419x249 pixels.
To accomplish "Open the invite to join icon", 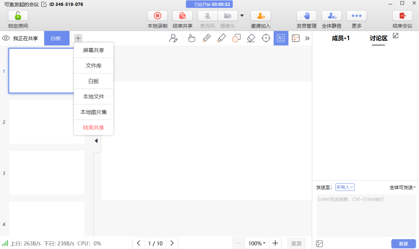I will pyautogui.click(x=260, y=16).
